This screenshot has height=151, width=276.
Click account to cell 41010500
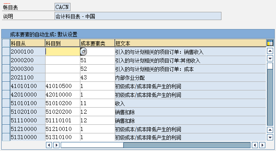pyautogui.click(x=63, y=86)
